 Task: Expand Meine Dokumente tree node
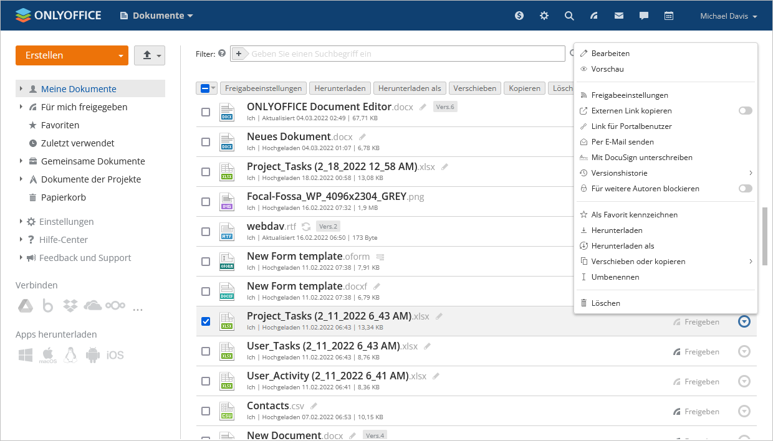click(x=21, y=89)
